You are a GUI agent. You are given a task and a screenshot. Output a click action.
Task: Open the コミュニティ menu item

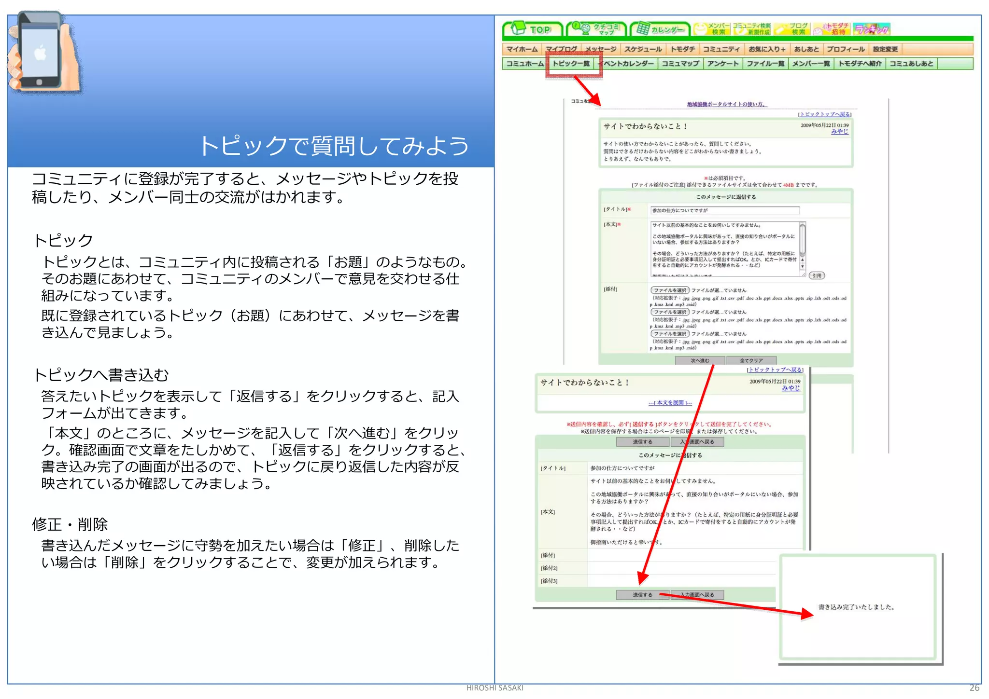click(x=721, y=49)
